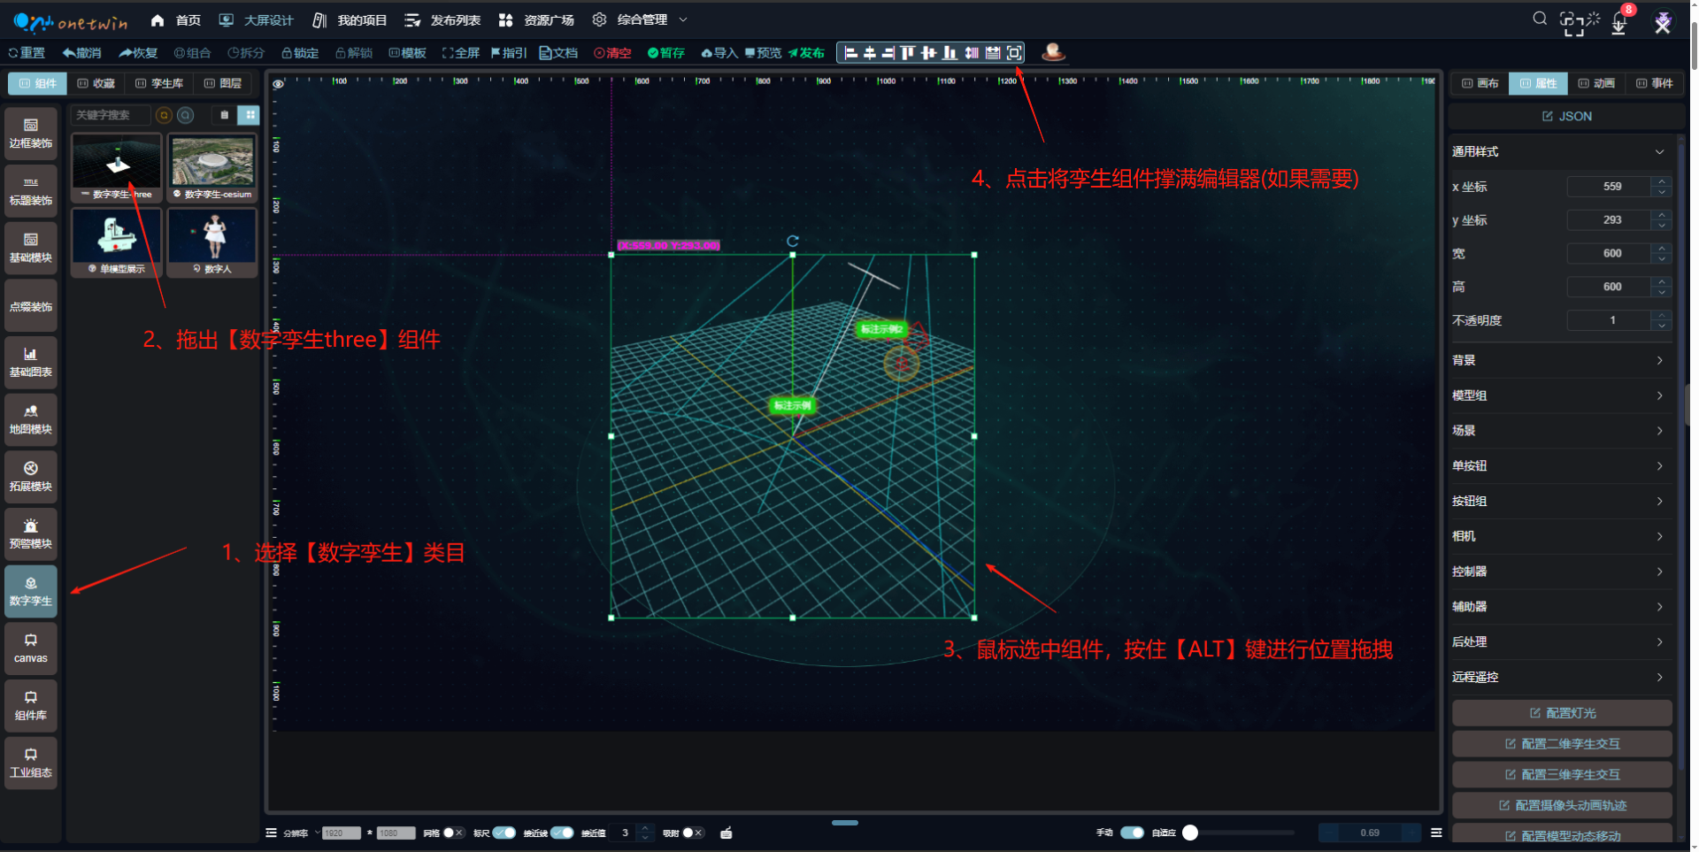Click the 锁定 (lock) toolbar icon

tap(300, 53)
